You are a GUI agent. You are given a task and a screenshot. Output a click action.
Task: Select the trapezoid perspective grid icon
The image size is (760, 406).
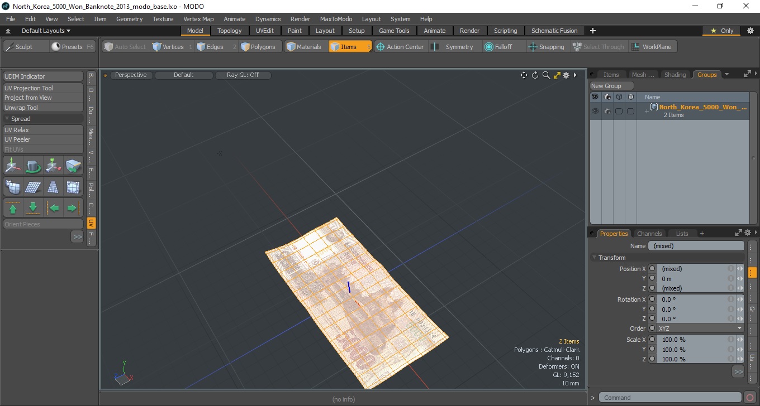tap(53, 187)
